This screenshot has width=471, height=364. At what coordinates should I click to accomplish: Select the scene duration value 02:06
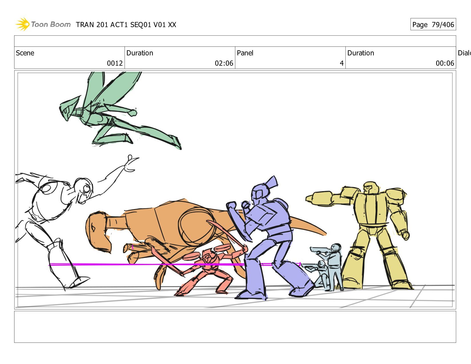(x=224, y=63)
